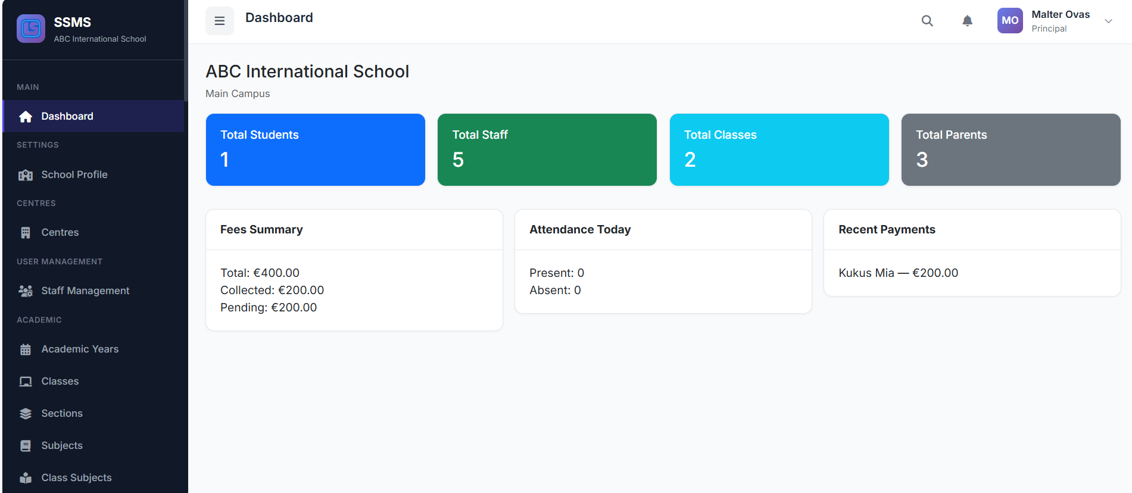Click the Dashboard home icon in sidebar
This screenshot has width=1132, height=493.
[26, 117]
